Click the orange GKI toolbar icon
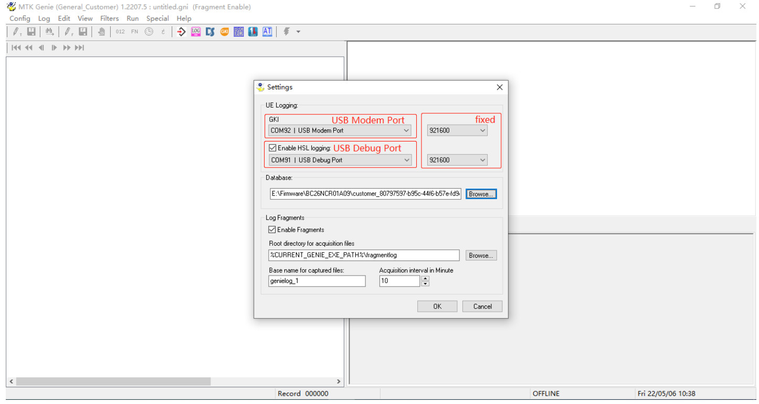This screenshot has width=759, height=404. 225,32
